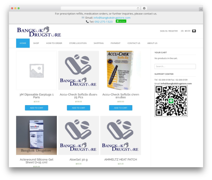Viewport: 212px width, 180px height.
Task: Click the AMMELTZ HEAT PATCH title
Action: coord(120,160)
